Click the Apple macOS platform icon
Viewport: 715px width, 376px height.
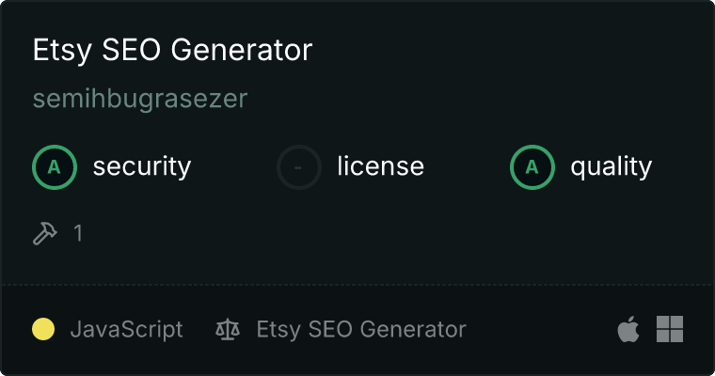coord(628,330)
